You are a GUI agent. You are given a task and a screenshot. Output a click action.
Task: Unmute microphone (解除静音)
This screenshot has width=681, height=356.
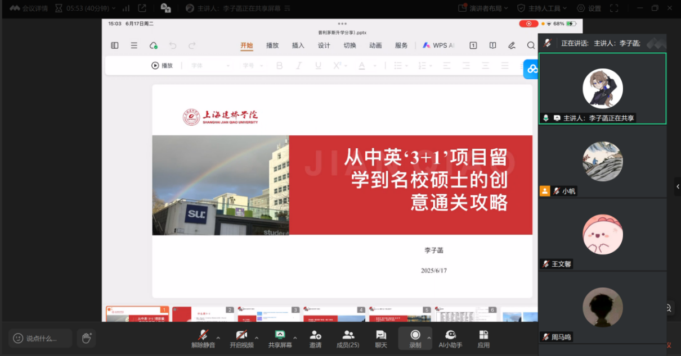point(203,339)
